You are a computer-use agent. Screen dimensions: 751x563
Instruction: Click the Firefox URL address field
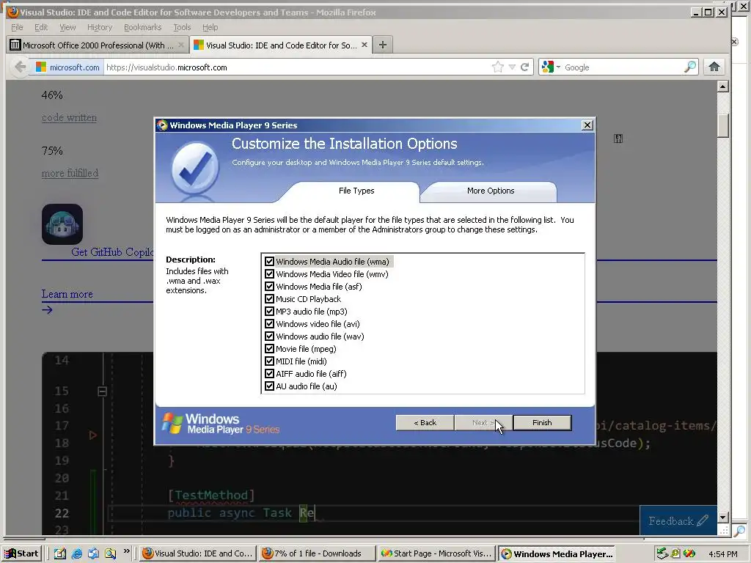(x=297, y=67)
